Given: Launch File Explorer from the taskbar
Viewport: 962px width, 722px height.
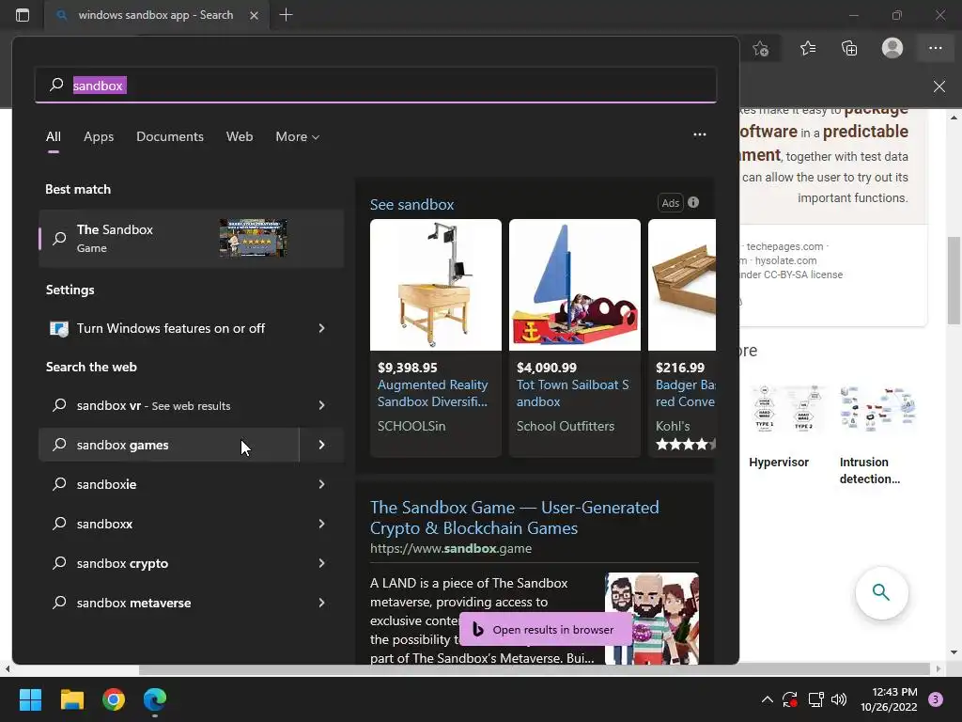Looking at the screenshot, I should click(71, 699).
